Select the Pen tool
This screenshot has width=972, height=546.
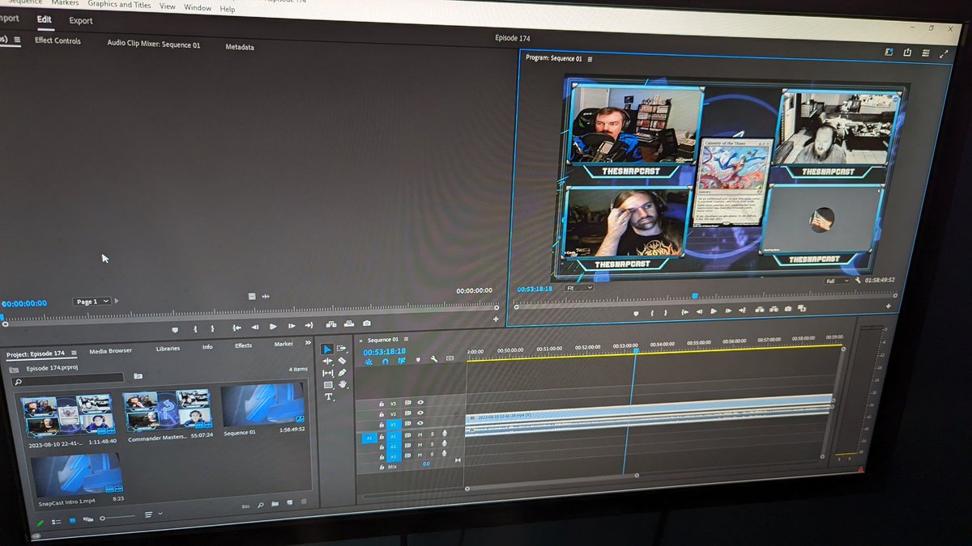pos(342,372)
